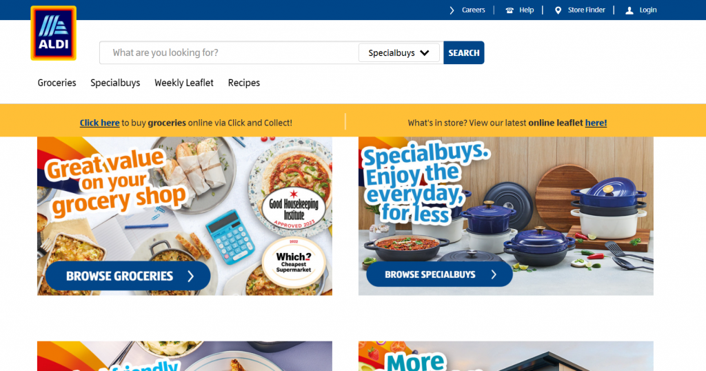Click the Help telephone icon
The image size is (706, 371).
510,10
